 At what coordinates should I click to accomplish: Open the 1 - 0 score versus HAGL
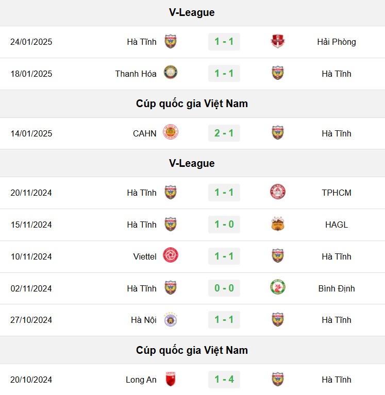tap(224, 224)
